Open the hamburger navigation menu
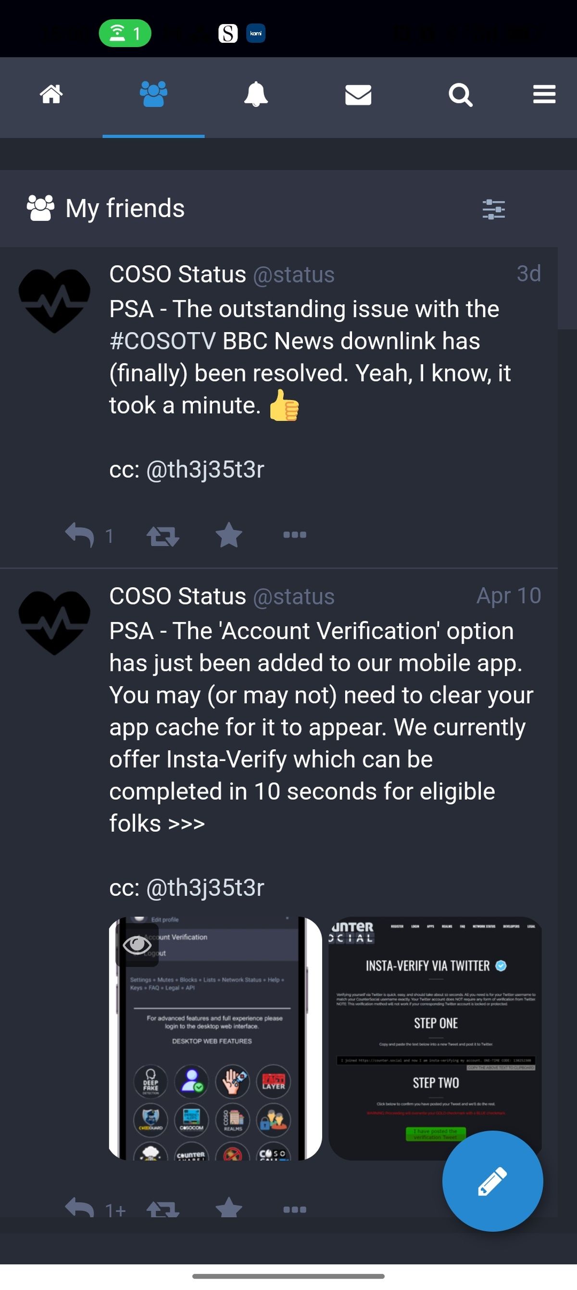This screenshot has height=1290, width=577. (544, 95)
